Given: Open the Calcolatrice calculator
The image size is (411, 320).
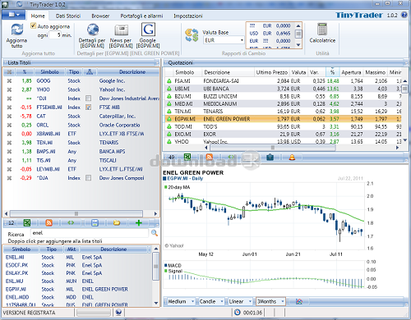Looking at the screenshot, I should [322, 30].
